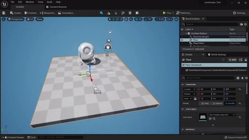249x140 pixels.
Task: Reset Mobility to default arrow
Action: tap(240, 103)
